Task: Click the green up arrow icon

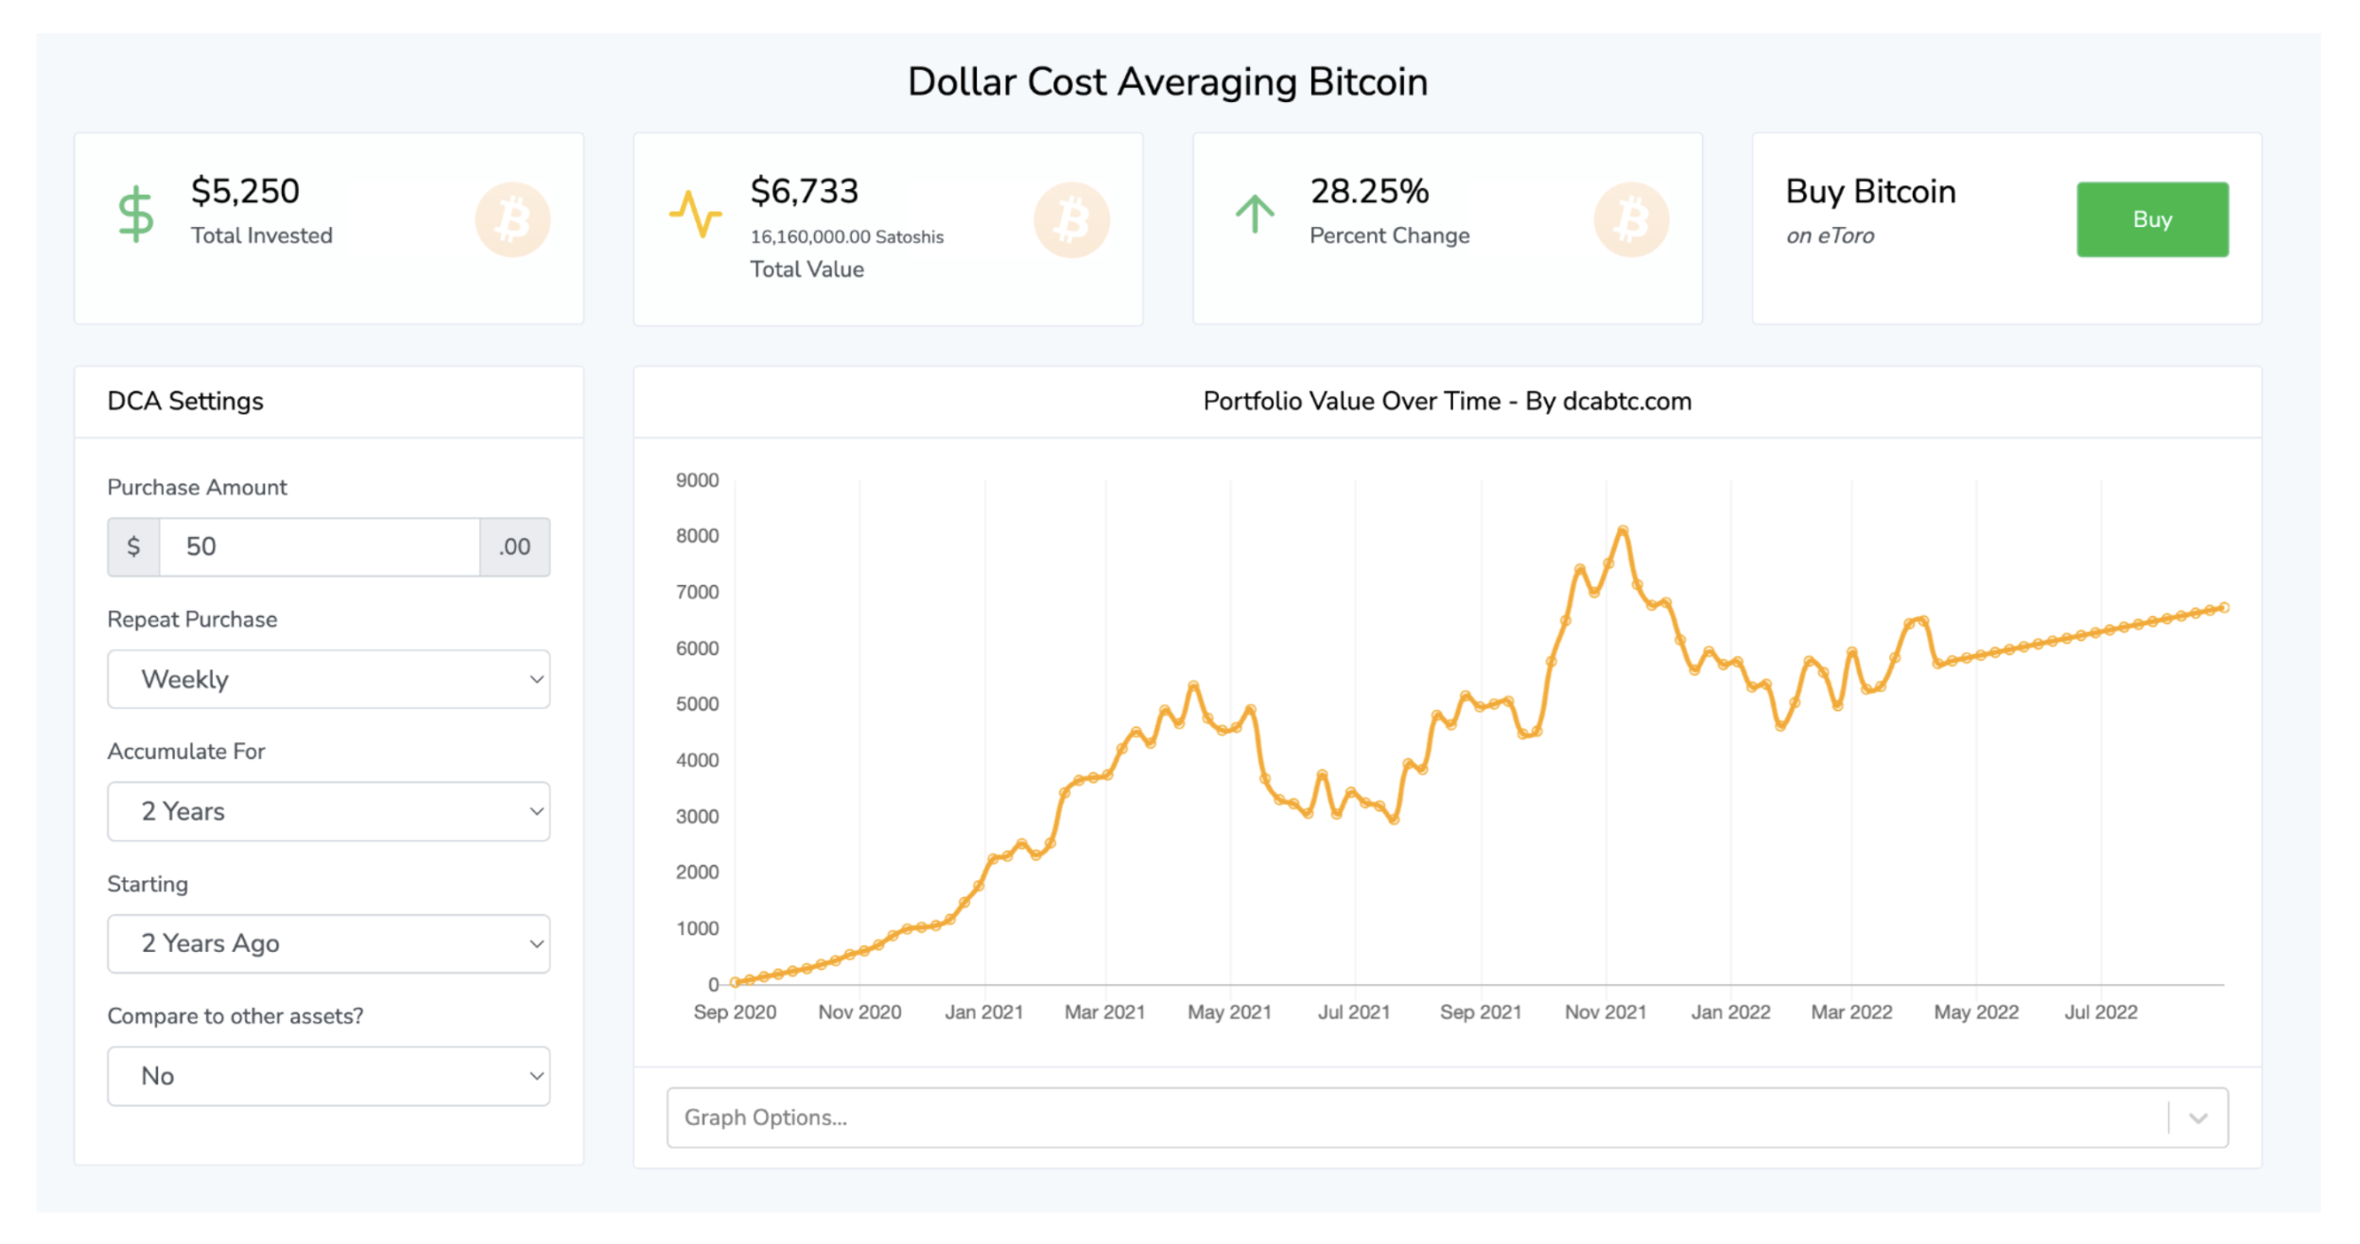Action: (x=1255, y=214)
